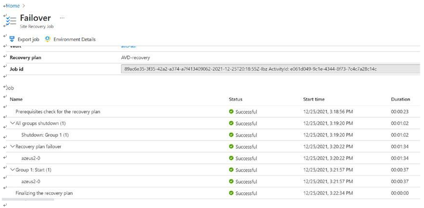Click the Job id label
424x208 pixels.
[17, 69]
